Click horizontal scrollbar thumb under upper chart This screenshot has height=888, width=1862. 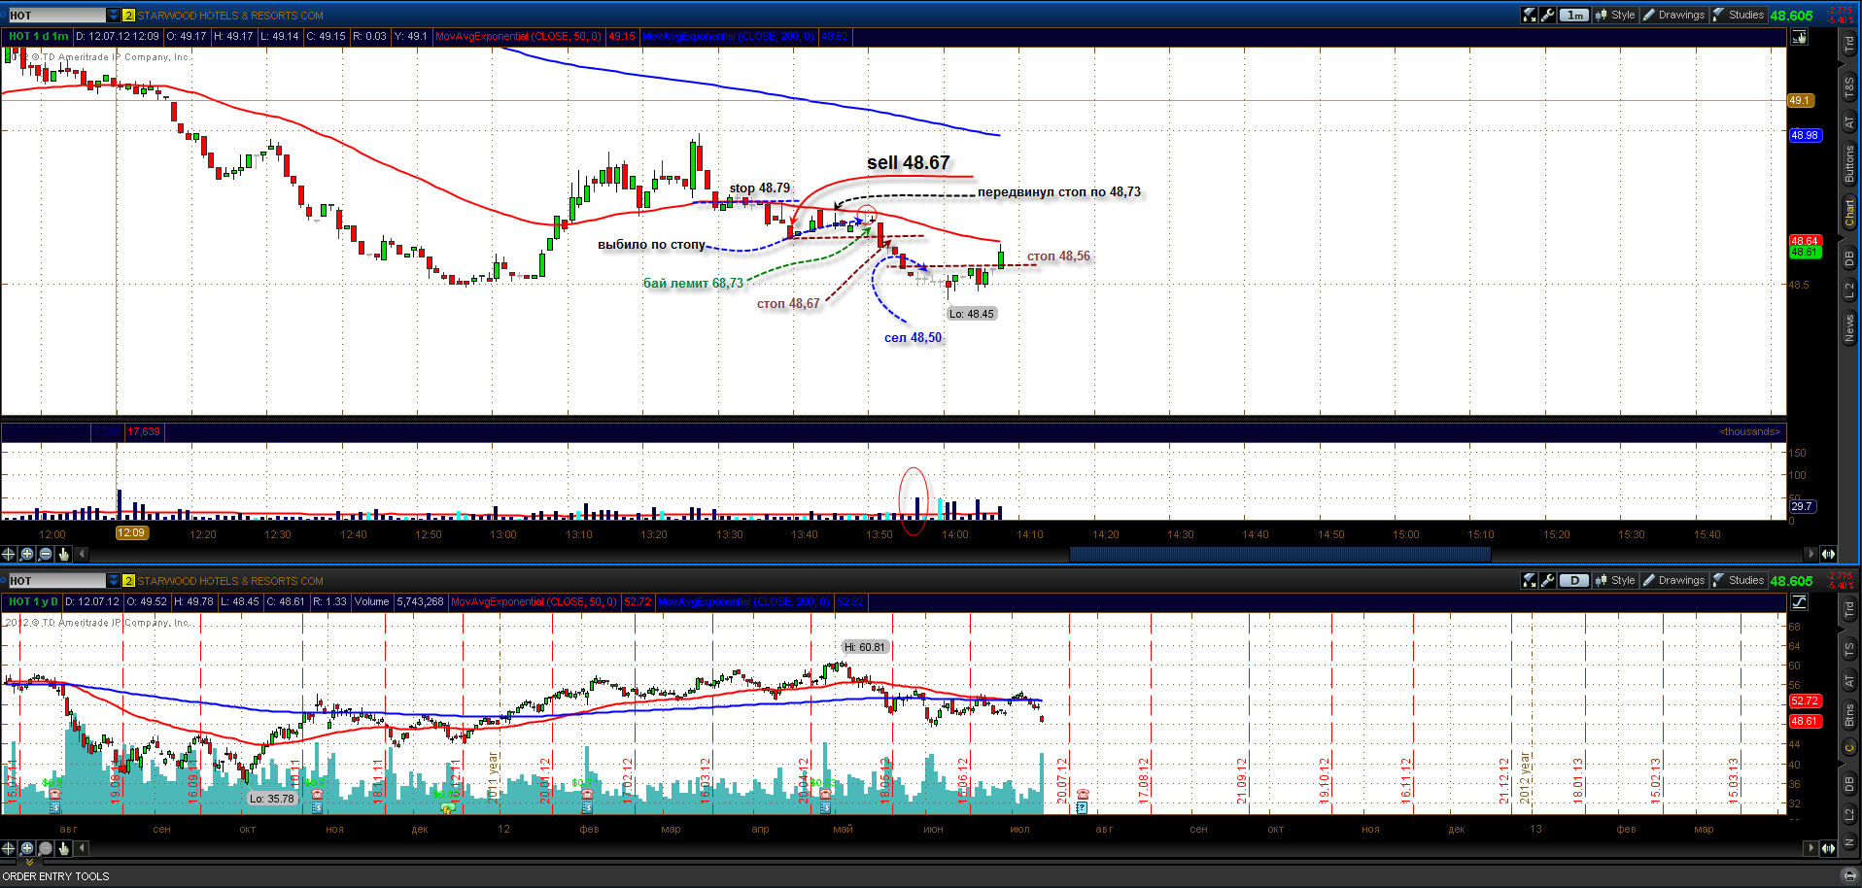1280,554
